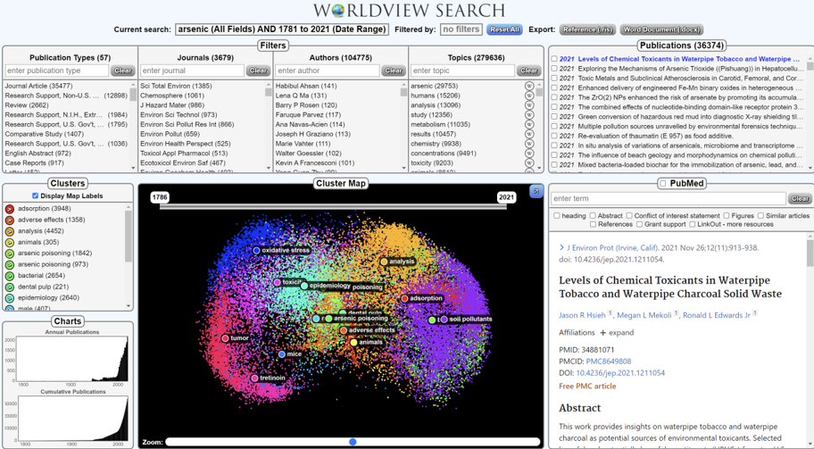Viewport: 814px width, 449px height.
Task: Focus the enter author input field
Action: [x=327, y=71]
